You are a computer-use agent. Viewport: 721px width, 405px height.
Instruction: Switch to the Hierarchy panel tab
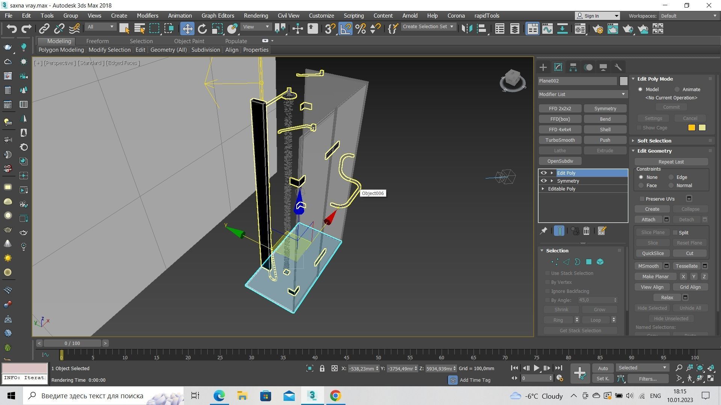click(573, 67)
